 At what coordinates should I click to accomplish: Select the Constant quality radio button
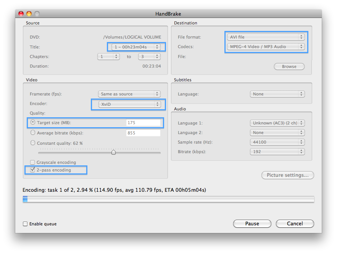coord(33,142)
